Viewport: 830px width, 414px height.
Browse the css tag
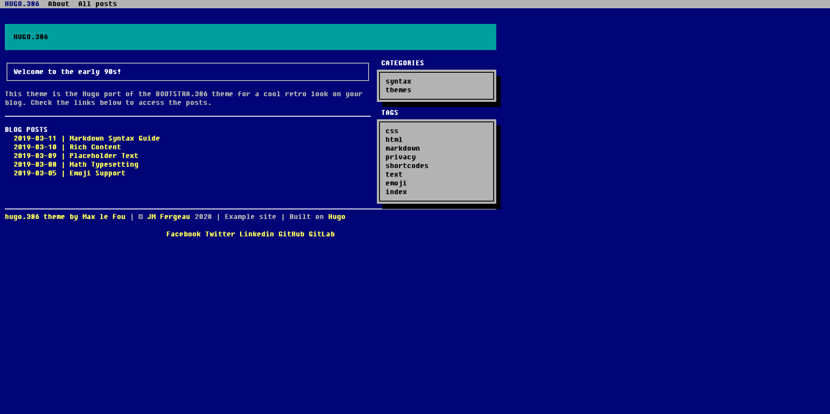[x=392, y=131]
